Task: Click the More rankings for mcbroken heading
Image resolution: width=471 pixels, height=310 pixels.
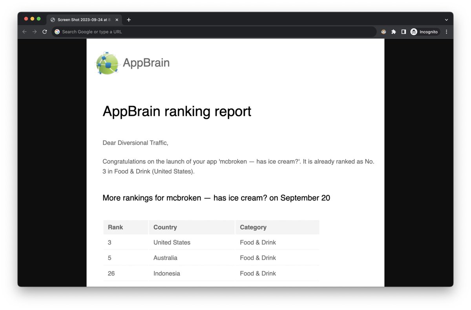Action: [216, 198]
